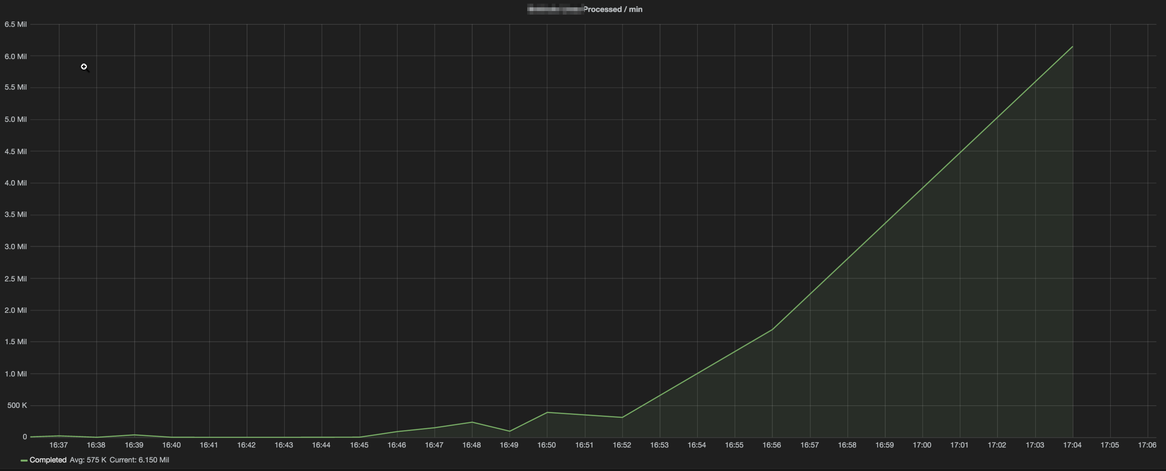
Task: Click the 17:06 x-axis time label
Action: [x=1147, y=445]
